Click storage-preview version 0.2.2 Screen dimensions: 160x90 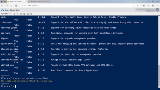[41, 49]
